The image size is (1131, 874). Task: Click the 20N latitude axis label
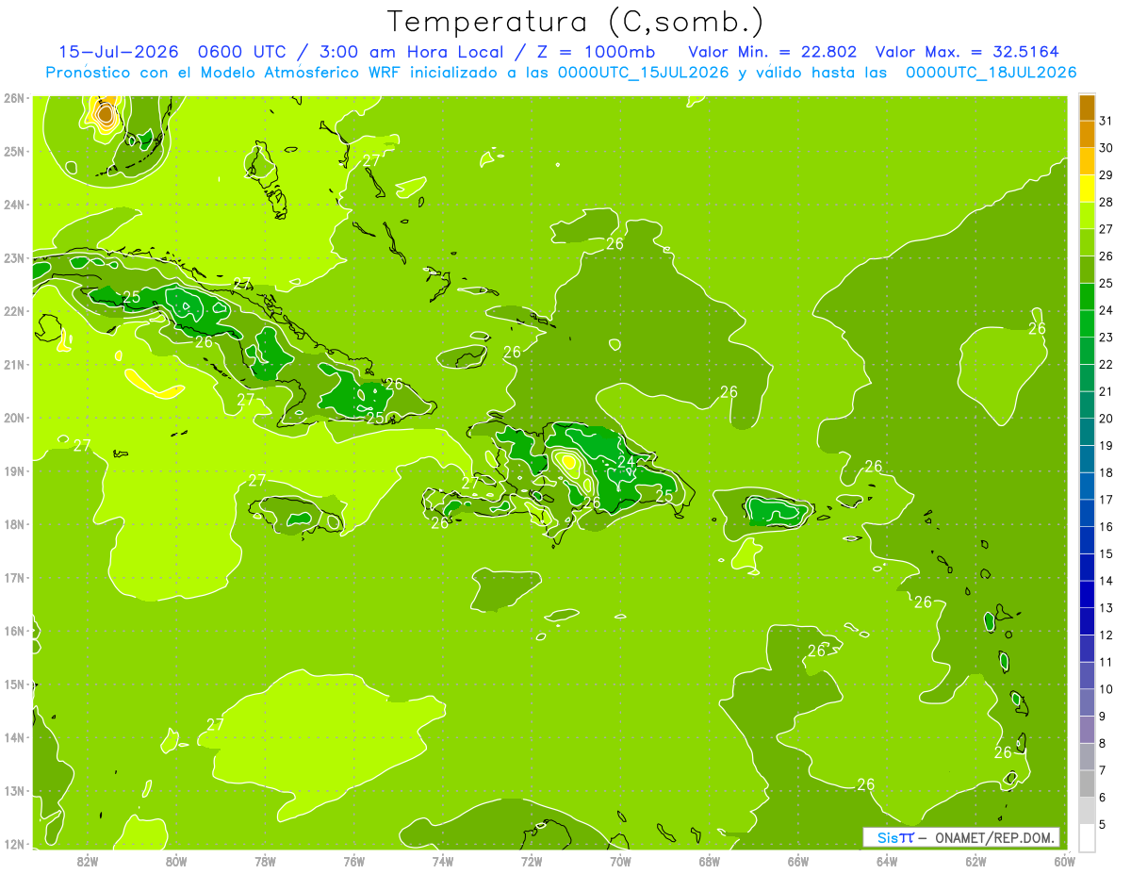click(14, 418)
